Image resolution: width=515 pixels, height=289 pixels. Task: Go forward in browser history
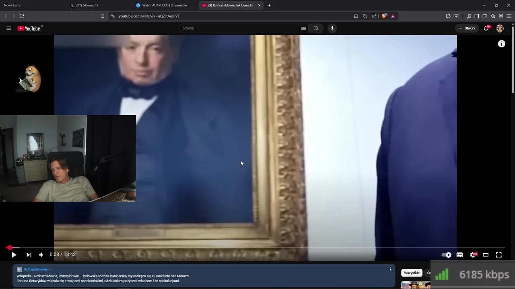tap(14, 16)
